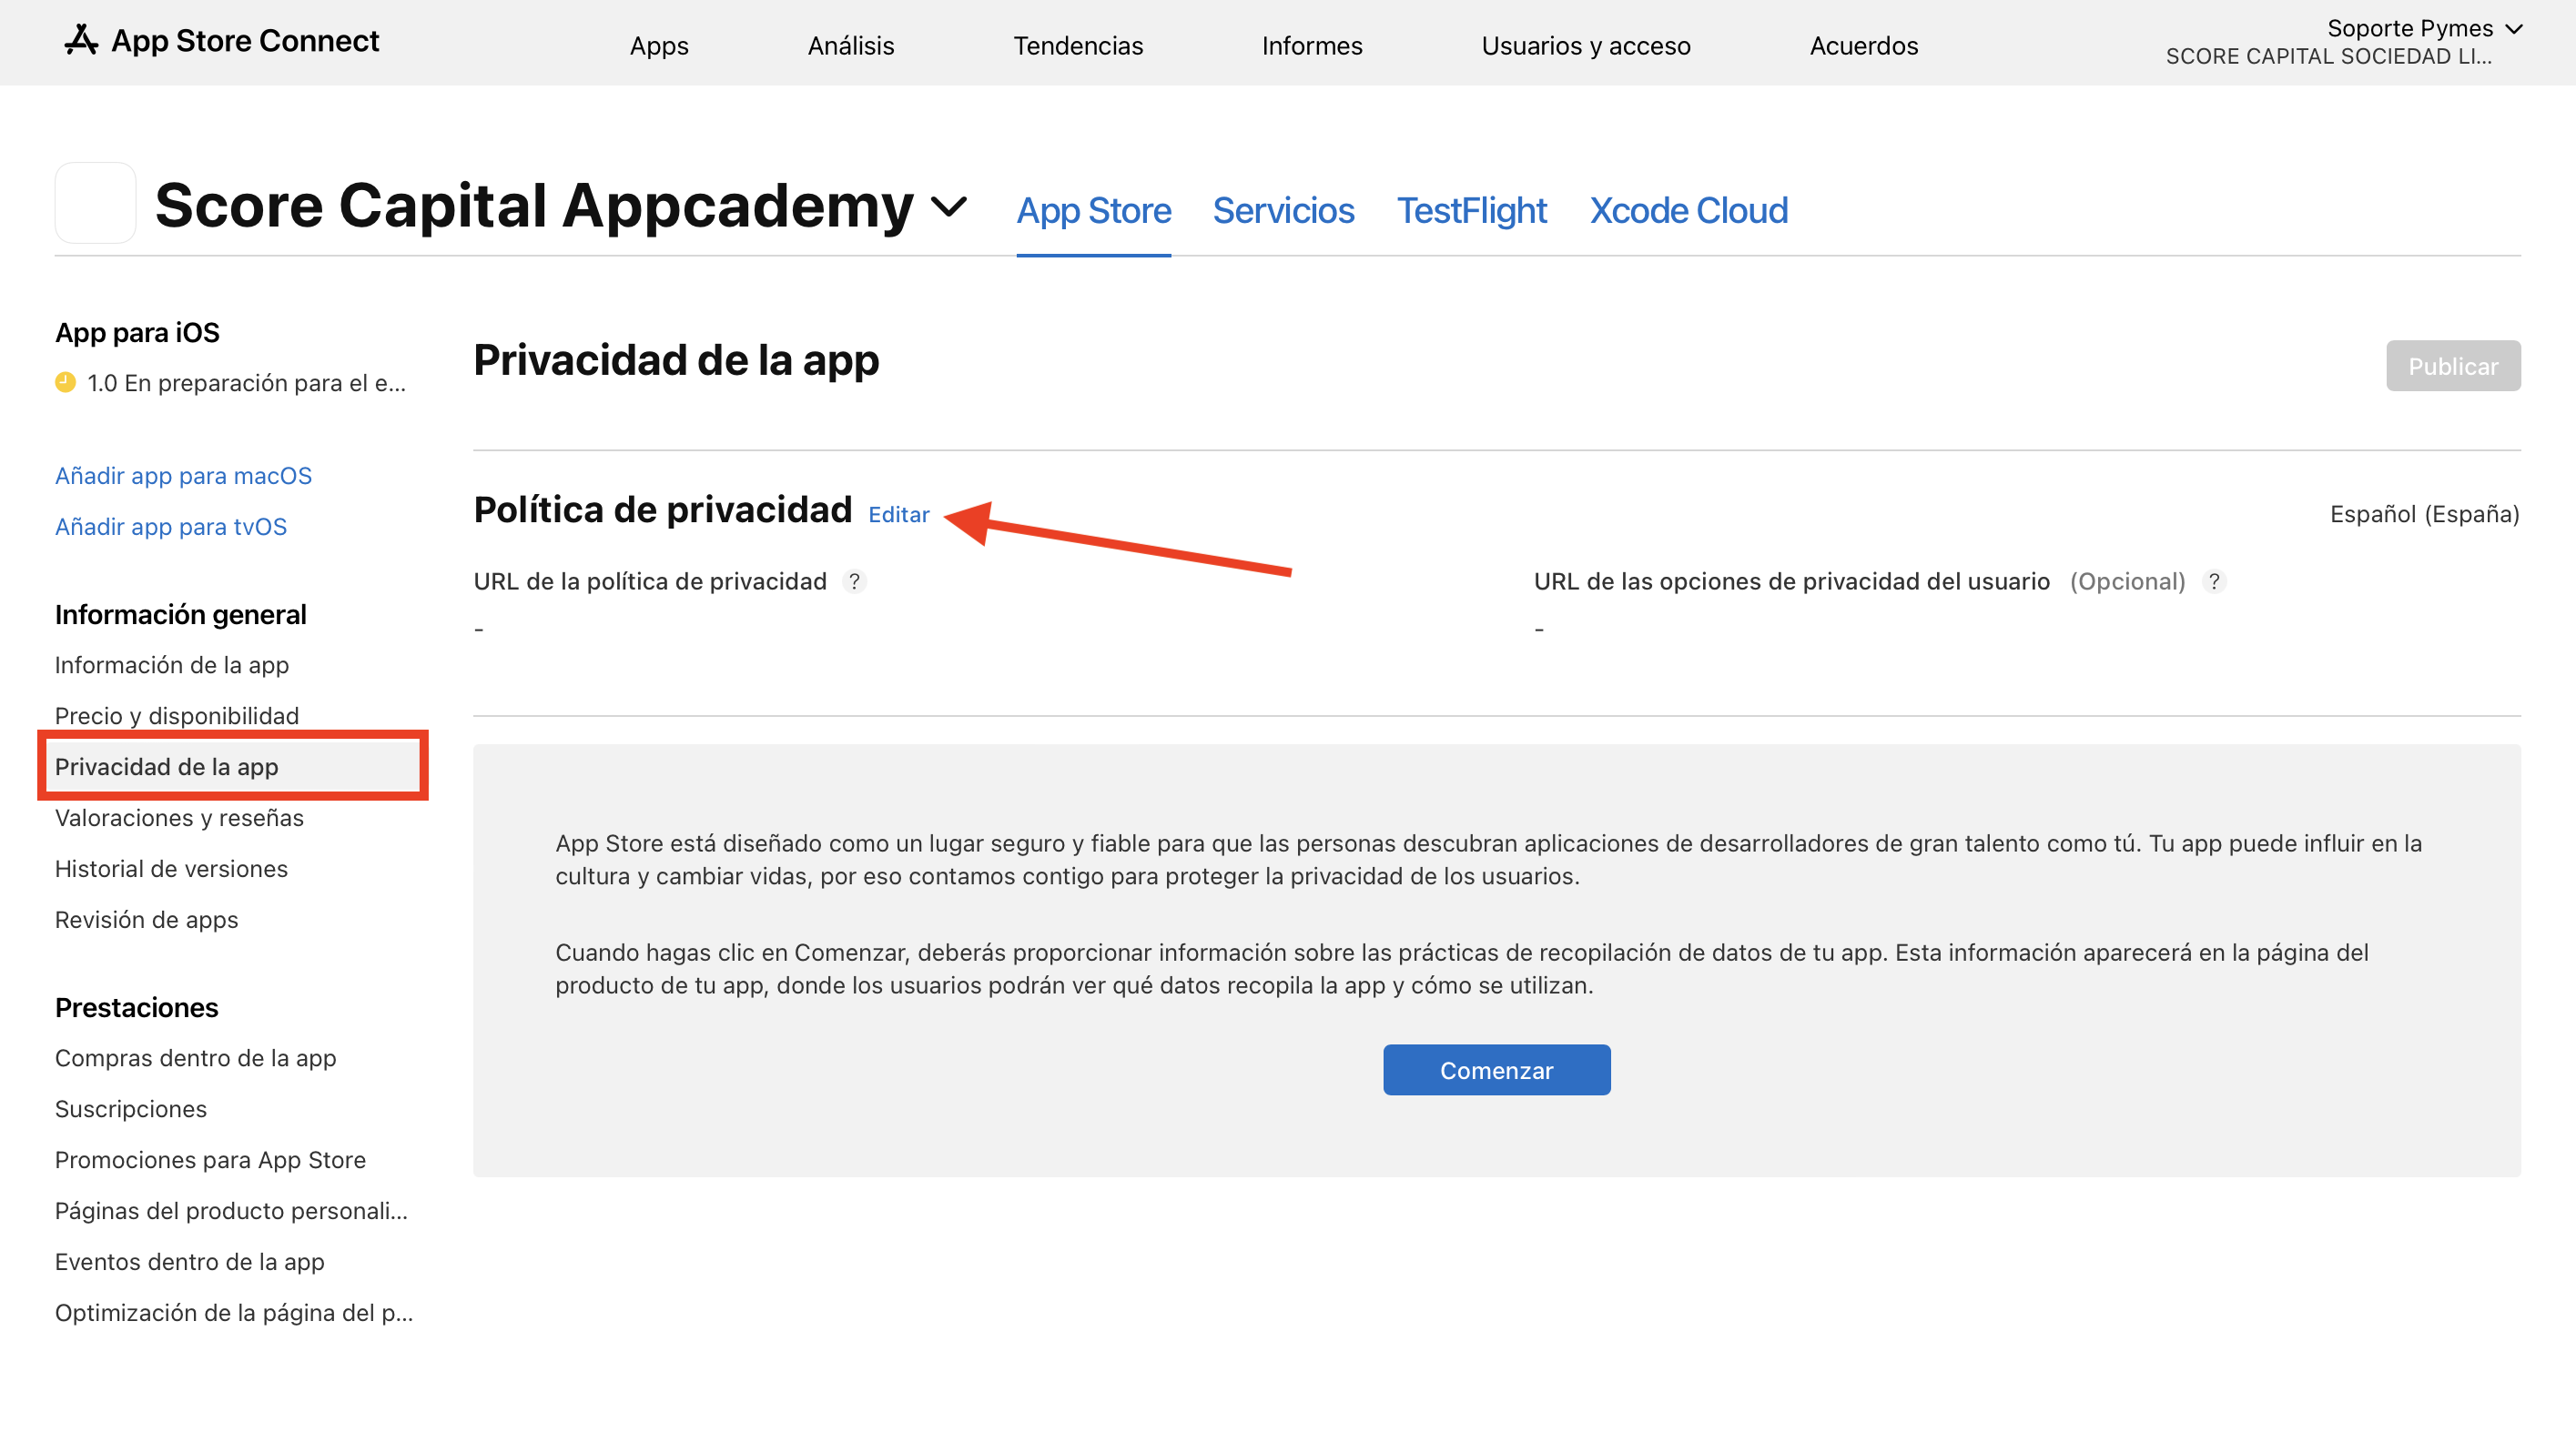The image size is (2576, 1432).
Task: Click the yellow 1.0 preparation status icon
Action: (x=65, y=383)
